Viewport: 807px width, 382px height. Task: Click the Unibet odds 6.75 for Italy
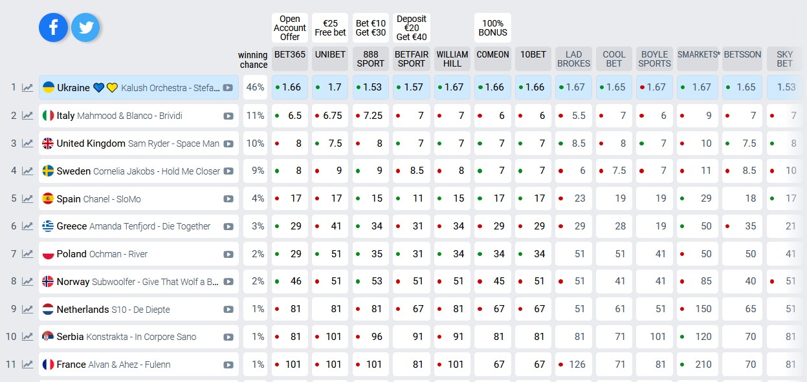pyautogui.click(x=330, y=116)
